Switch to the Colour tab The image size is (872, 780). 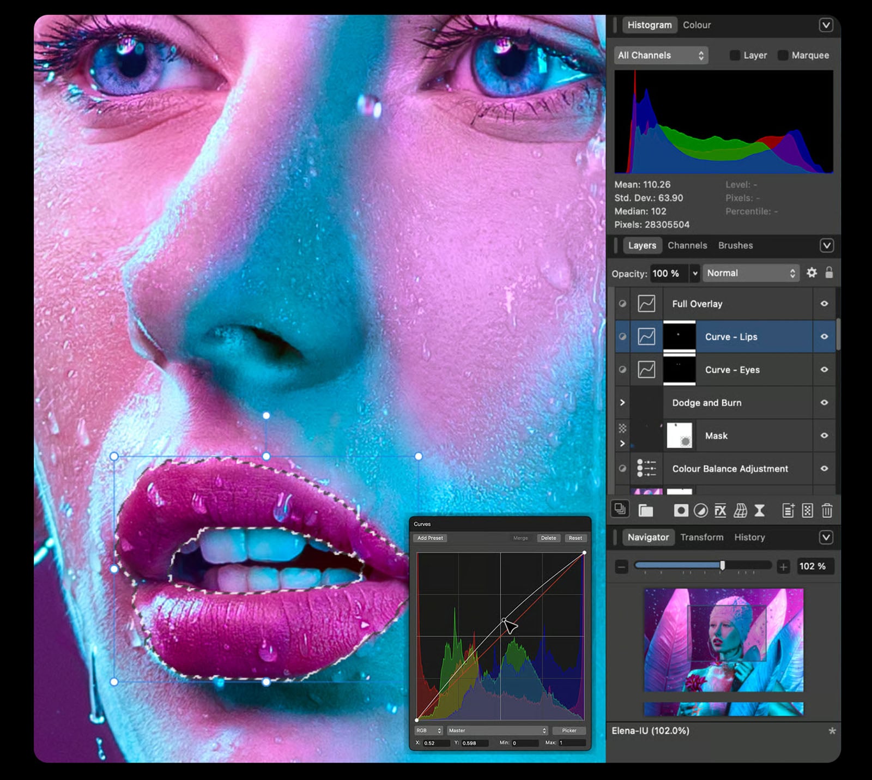tap(697, 25)
